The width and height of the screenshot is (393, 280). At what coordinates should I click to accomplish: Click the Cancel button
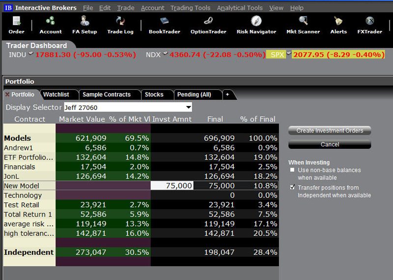(x=330, y=144)
